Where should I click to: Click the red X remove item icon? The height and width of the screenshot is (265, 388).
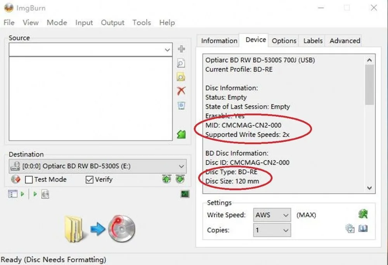coord(181,91)
